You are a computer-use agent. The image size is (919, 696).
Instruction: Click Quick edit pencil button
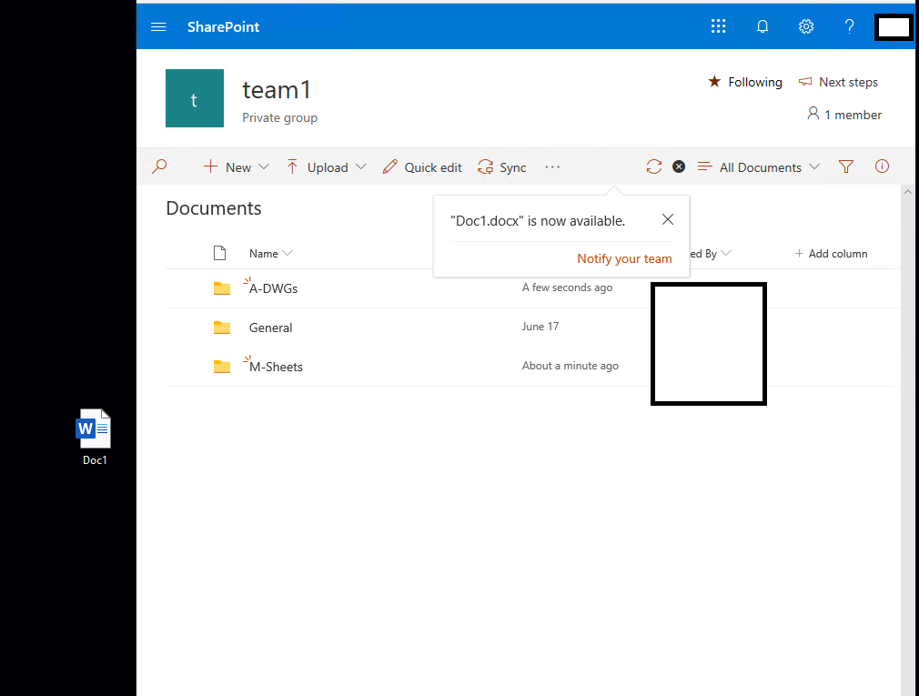(422, 167)
